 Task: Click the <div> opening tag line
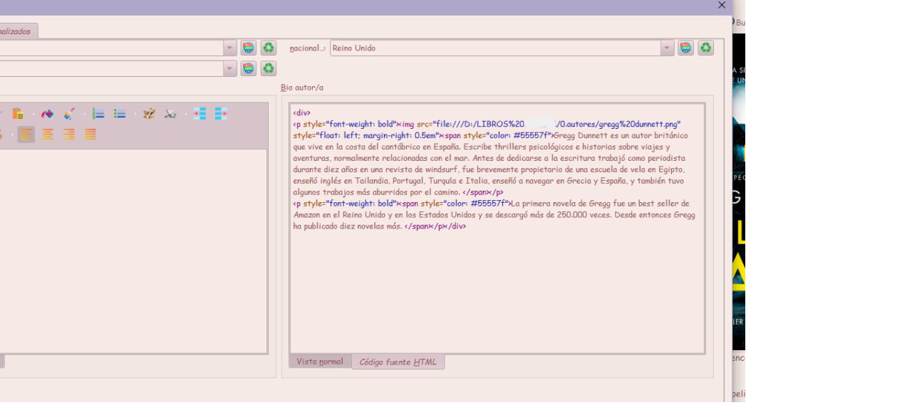point(301,112)
